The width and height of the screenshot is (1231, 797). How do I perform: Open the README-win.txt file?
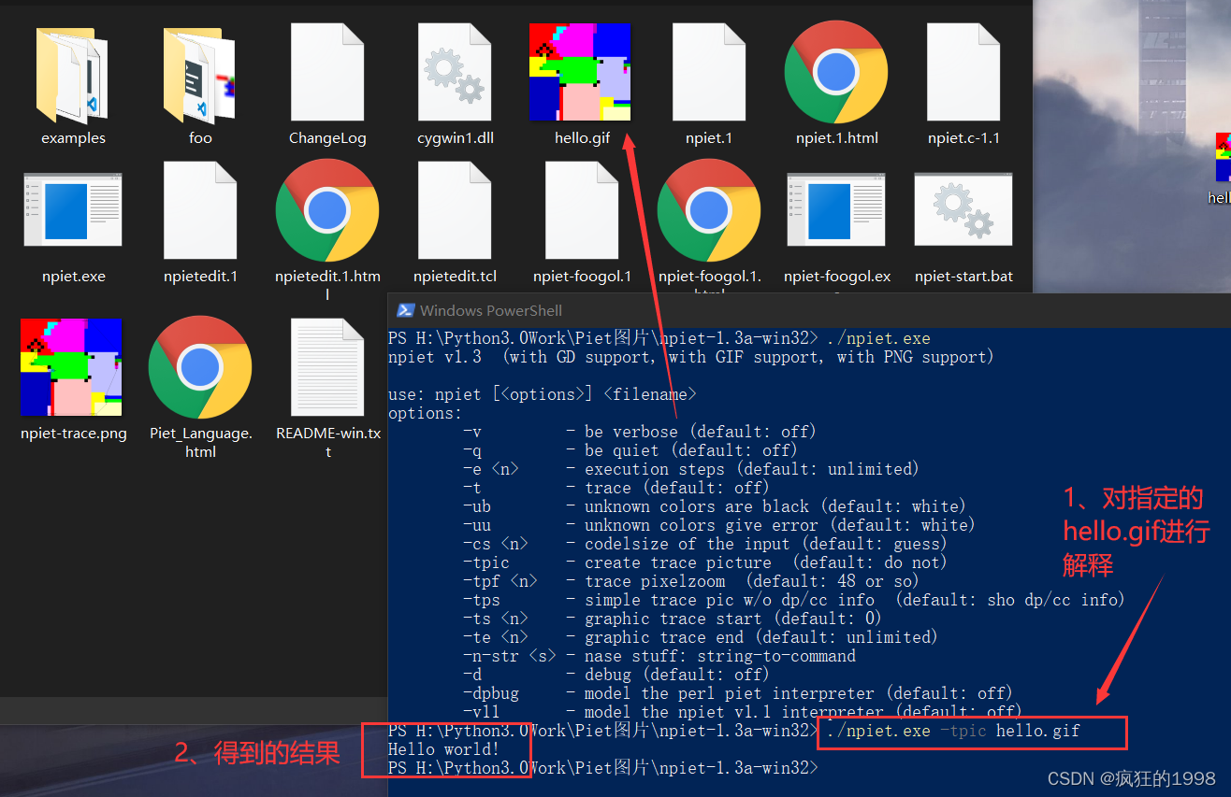(327, 366)
